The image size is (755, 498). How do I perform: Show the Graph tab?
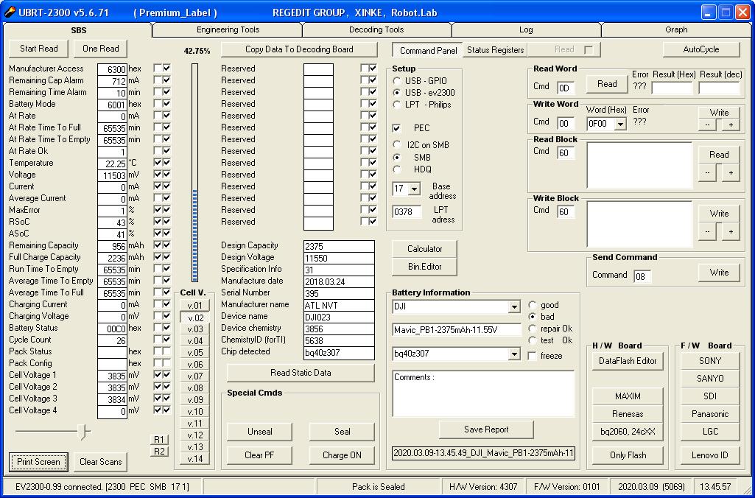[x=676, y=30]
